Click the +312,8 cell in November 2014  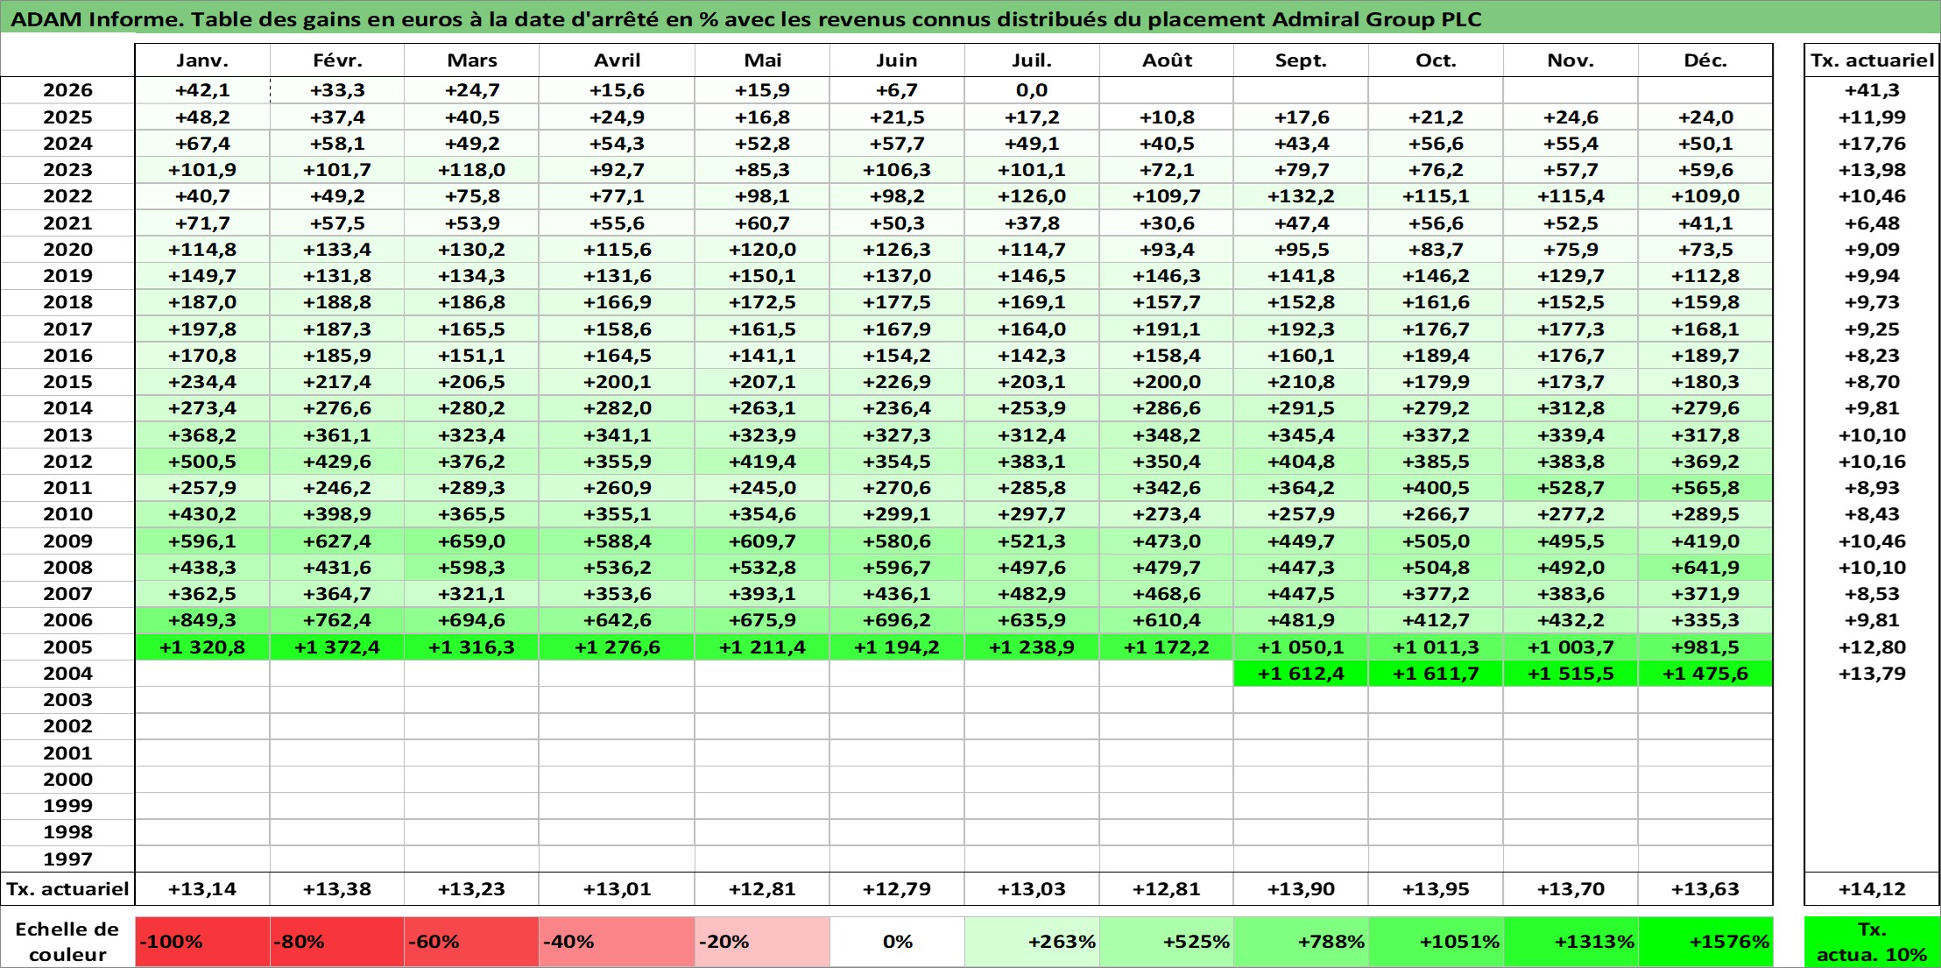pyautogui.click(x=1570, y=408)
